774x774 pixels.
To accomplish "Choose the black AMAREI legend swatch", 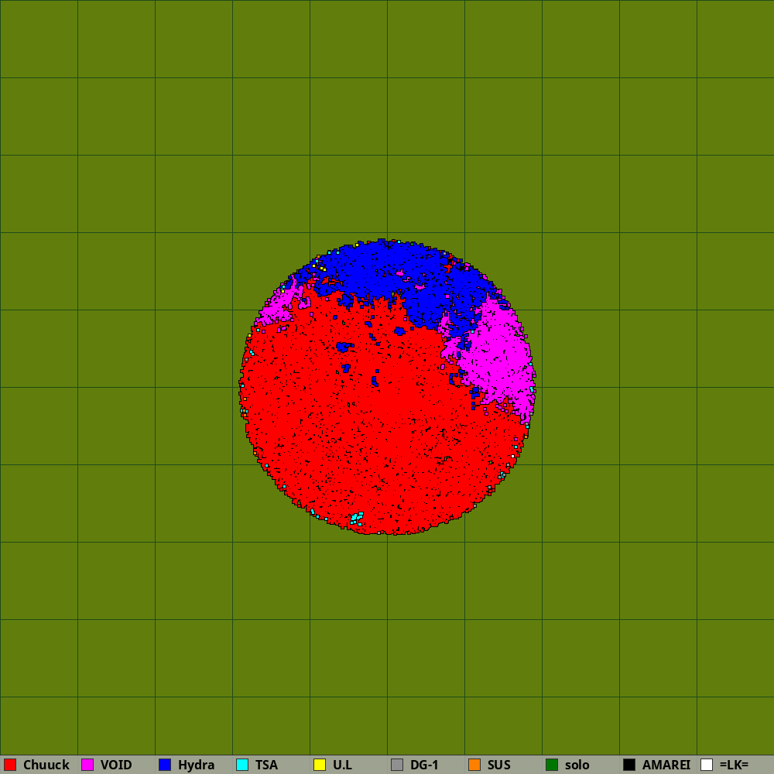I will [629, 765].
